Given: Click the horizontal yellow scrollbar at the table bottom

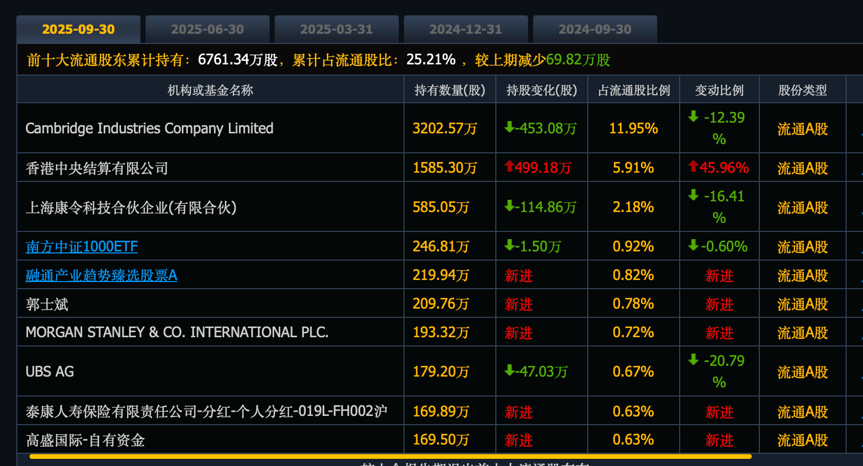Looking at the screenshot, I should (391, 456).
